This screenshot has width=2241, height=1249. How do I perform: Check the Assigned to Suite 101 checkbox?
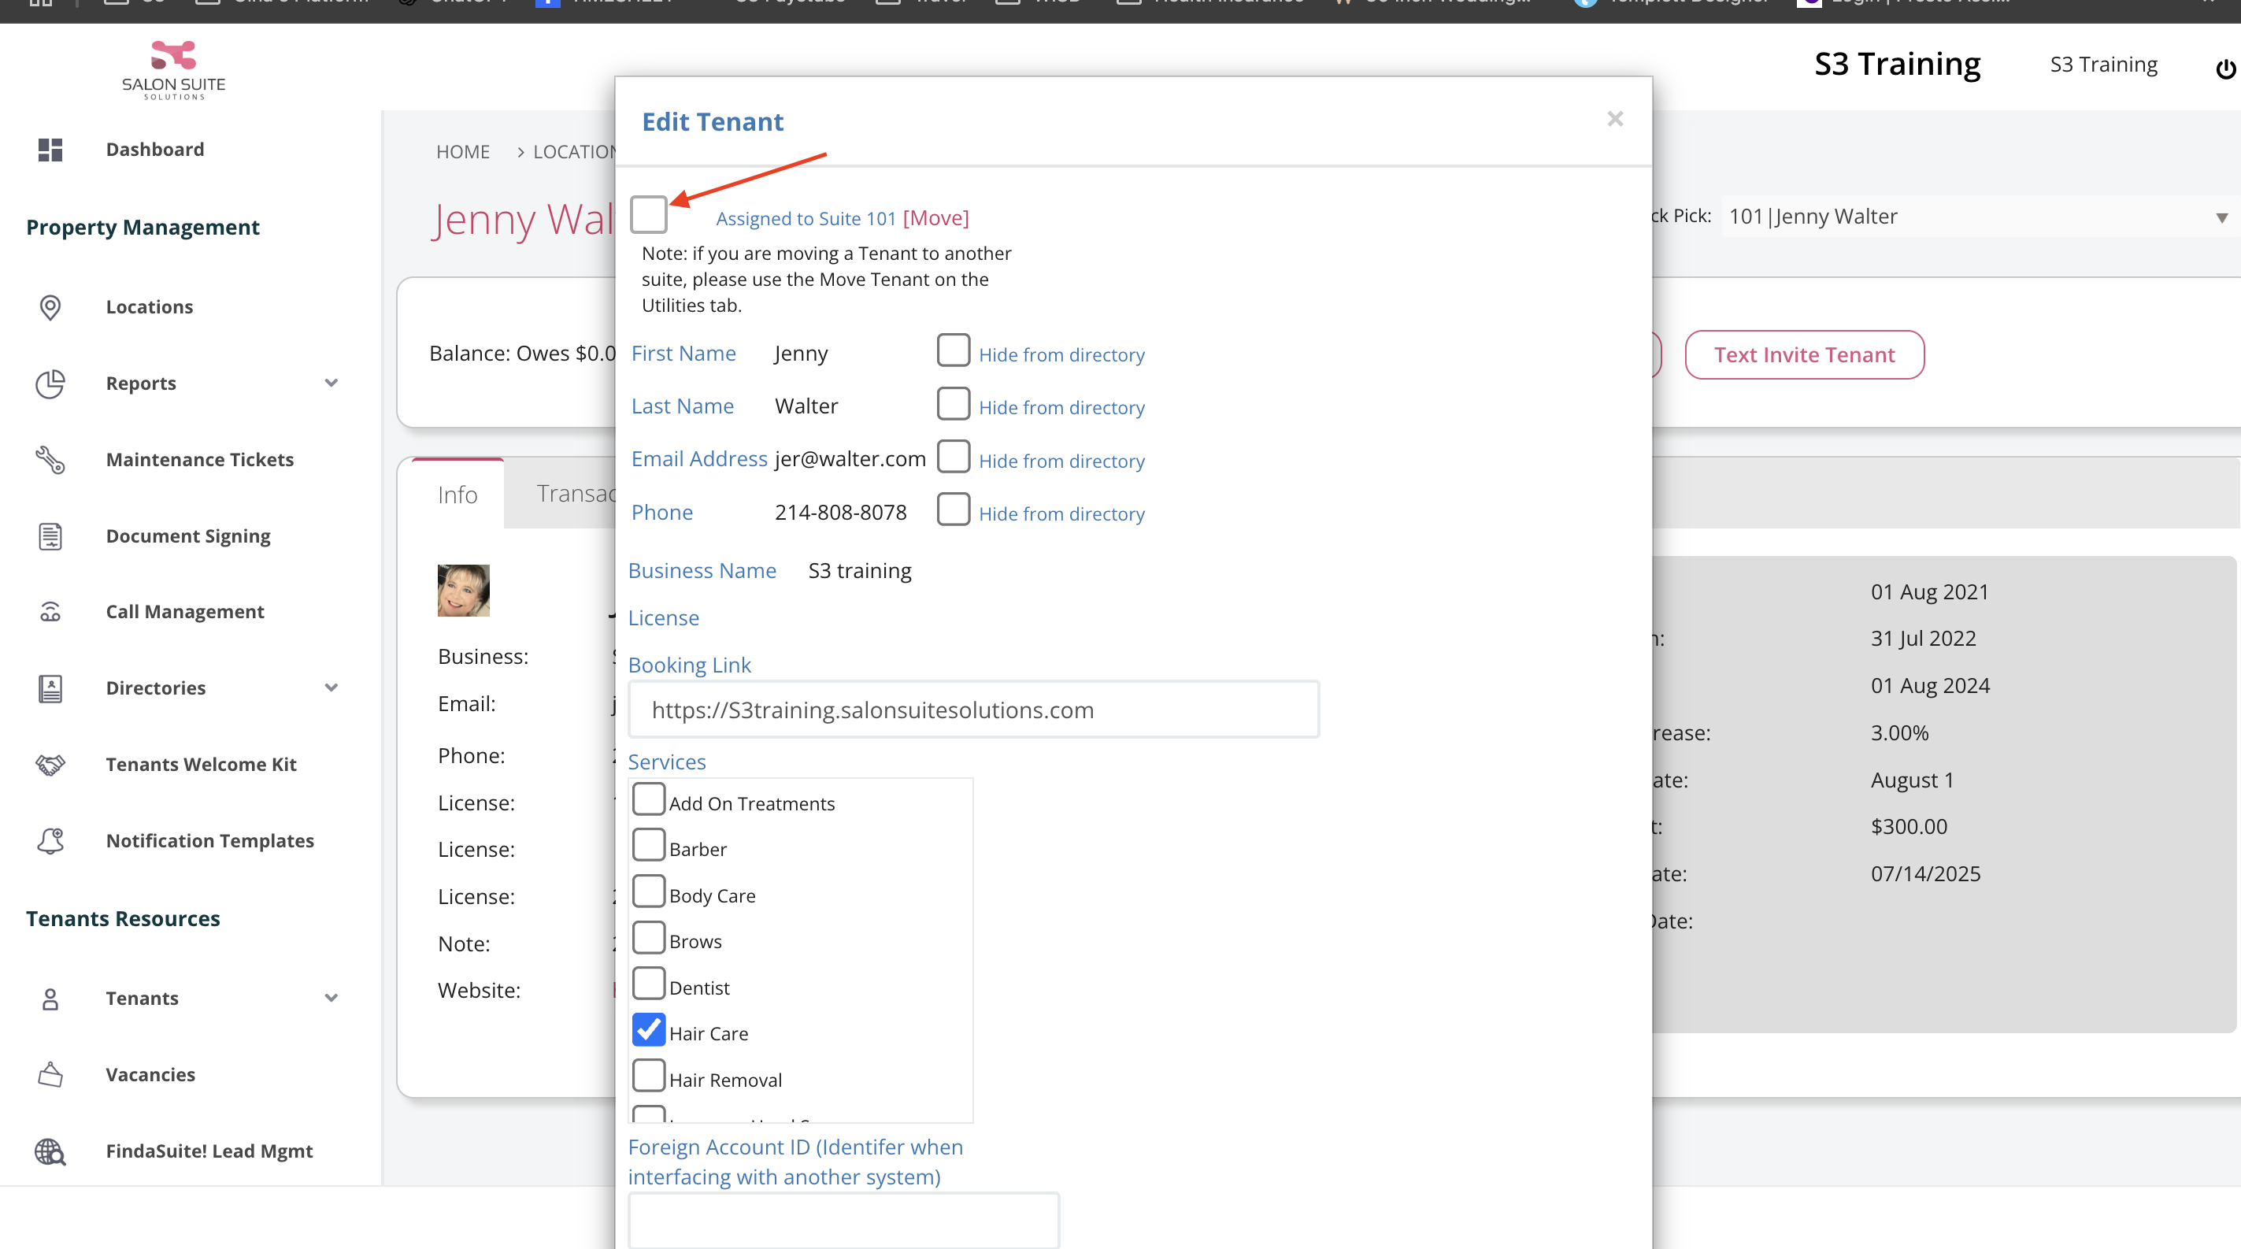(x=649, y=215)
